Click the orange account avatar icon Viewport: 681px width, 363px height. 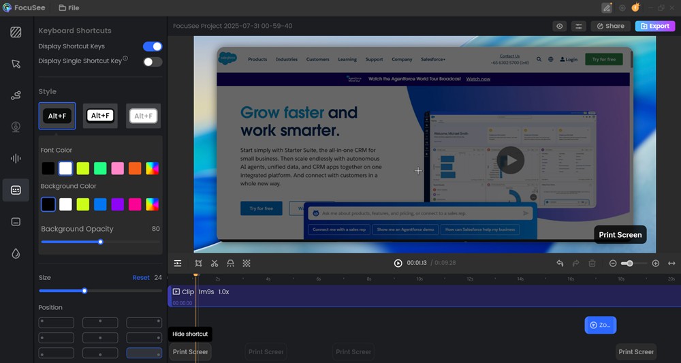pos(635,7)
